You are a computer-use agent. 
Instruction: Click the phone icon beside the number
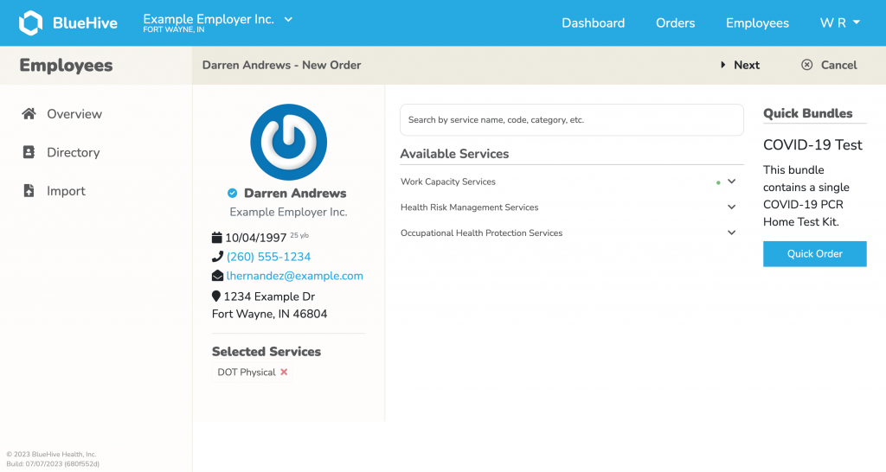[x=217, y=257]
